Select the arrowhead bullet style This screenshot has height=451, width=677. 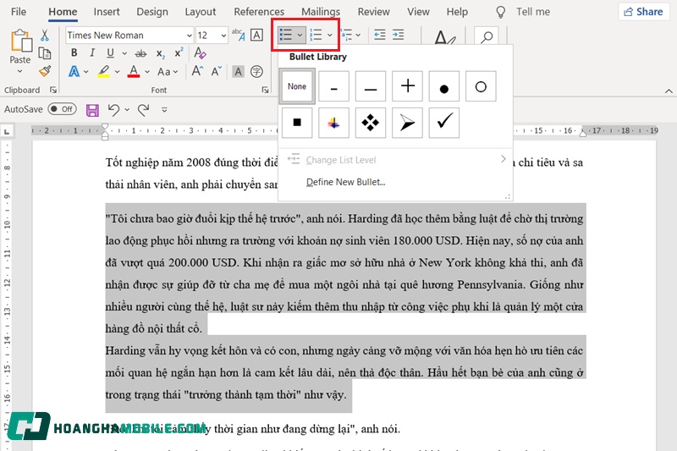[407, 123]
